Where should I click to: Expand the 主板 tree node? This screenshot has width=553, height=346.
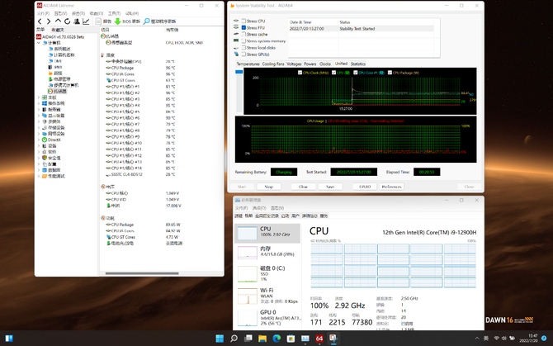tap(37, 97)
